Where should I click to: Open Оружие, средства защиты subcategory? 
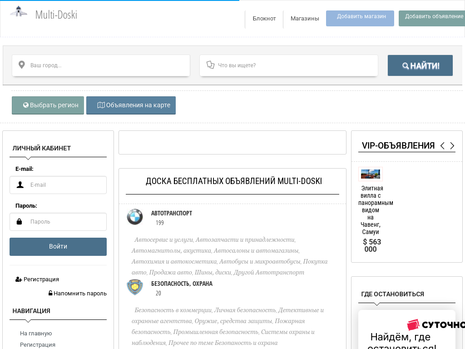[233, 321]
